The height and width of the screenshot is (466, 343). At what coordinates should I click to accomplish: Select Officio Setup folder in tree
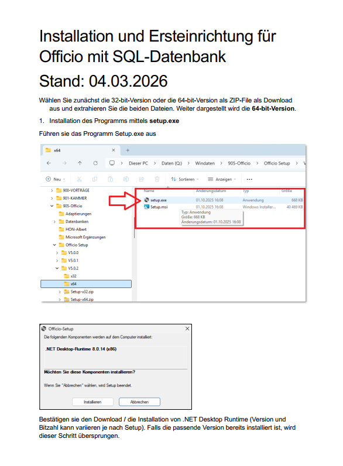tap(74, 245)
